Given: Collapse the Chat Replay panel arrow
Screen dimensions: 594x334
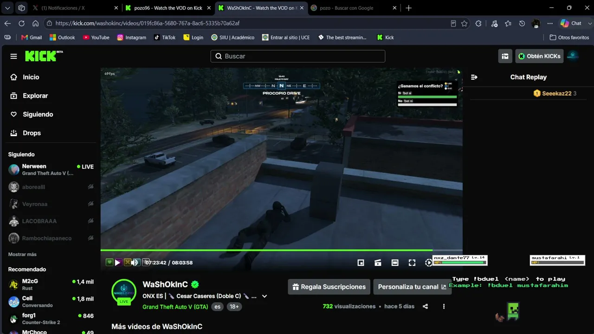Looking at the screenshot, I should coord(474,77).
